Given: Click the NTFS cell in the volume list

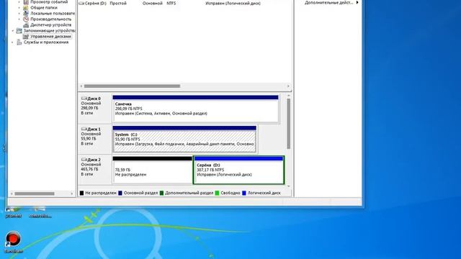Looking at the screenshot, I should coord(171,3).
